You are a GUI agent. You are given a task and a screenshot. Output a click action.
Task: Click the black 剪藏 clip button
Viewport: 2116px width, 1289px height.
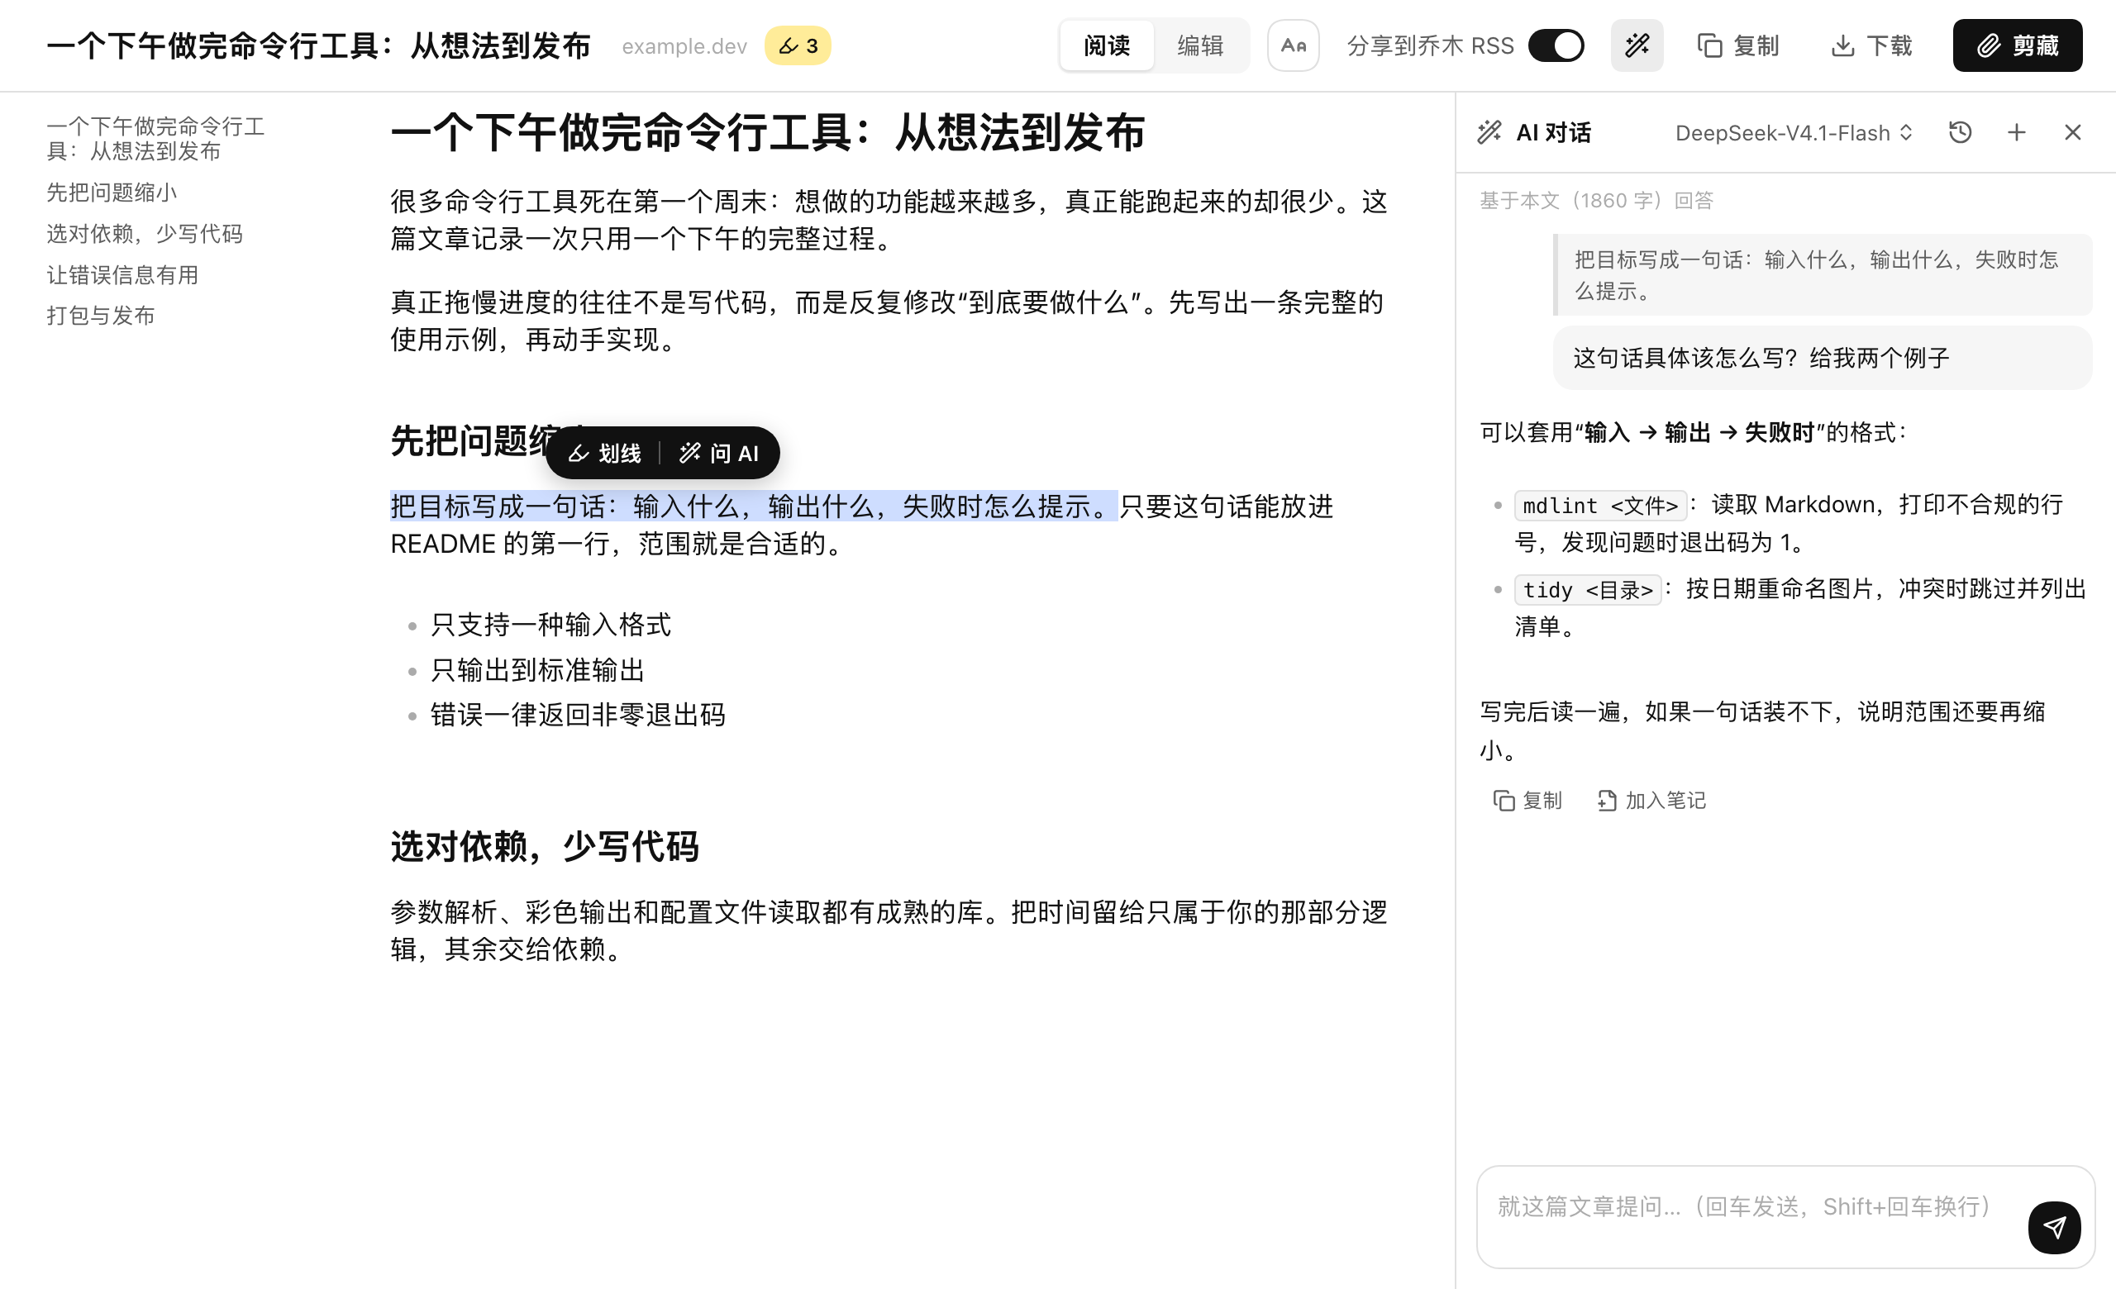(2016, 45)
